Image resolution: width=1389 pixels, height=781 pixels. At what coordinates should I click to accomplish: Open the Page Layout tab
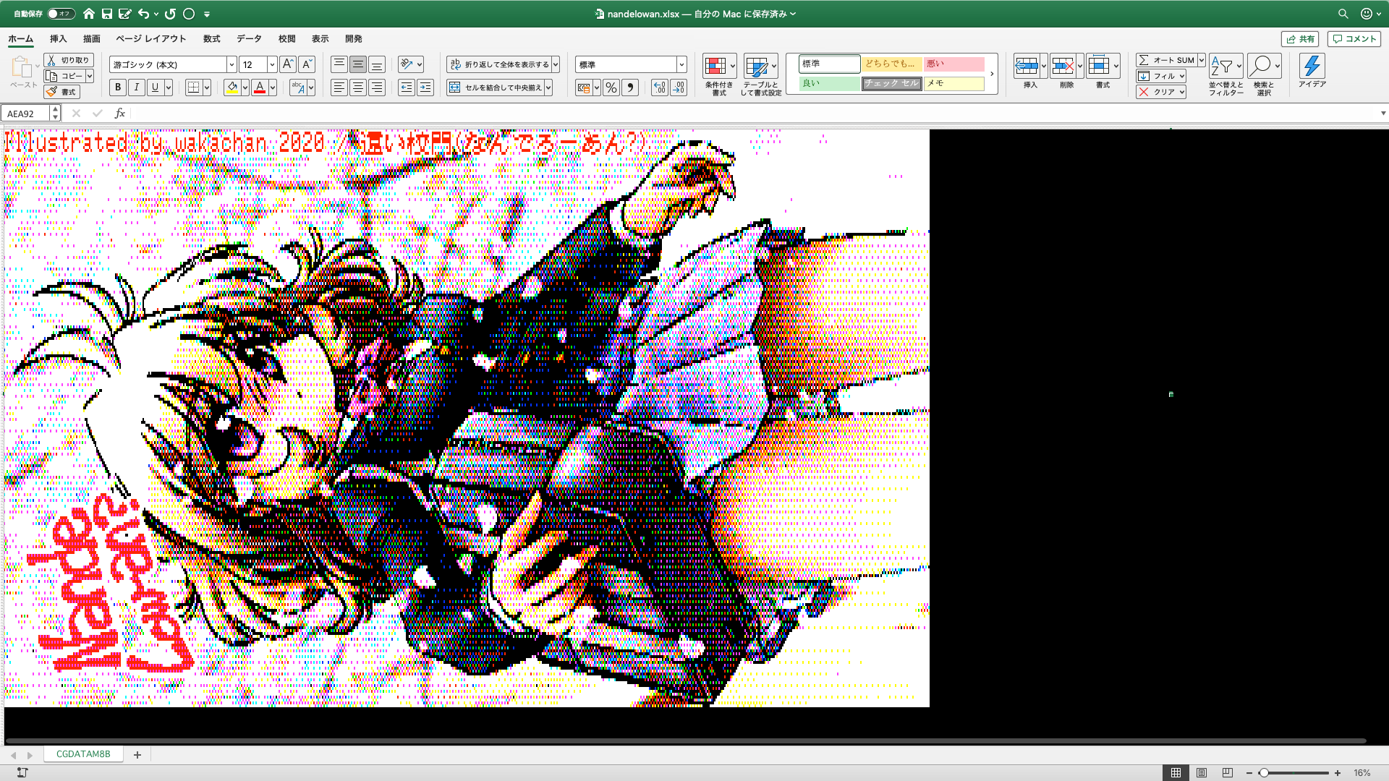click(151, 38)
